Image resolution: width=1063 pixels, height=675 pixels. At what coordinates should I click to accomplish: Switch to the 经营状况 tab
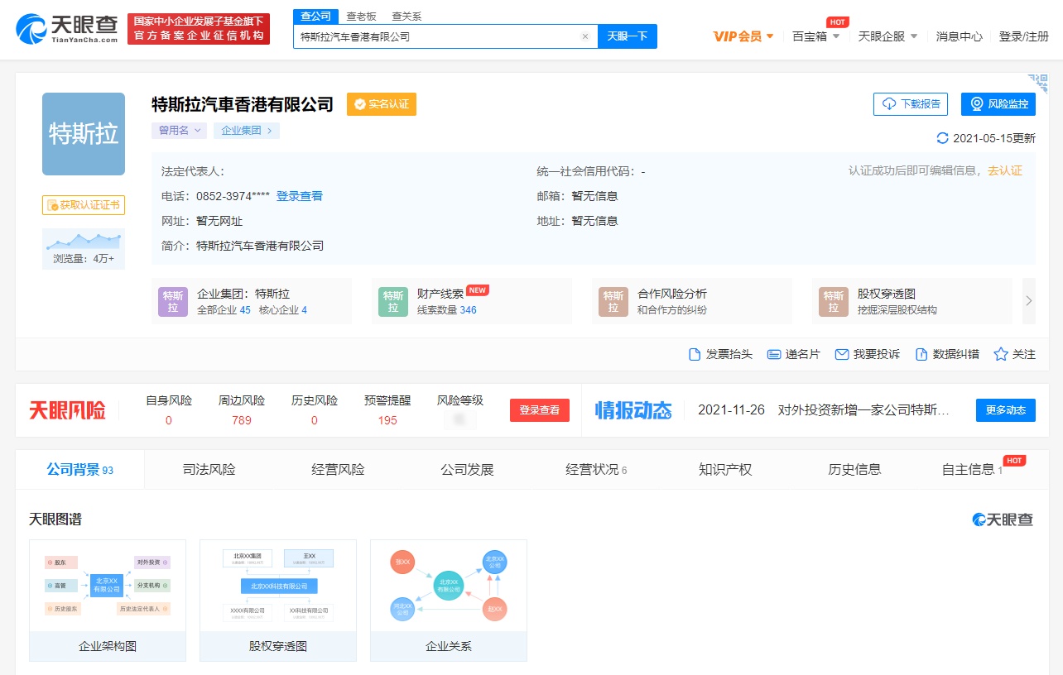click(x=596, y=470)
